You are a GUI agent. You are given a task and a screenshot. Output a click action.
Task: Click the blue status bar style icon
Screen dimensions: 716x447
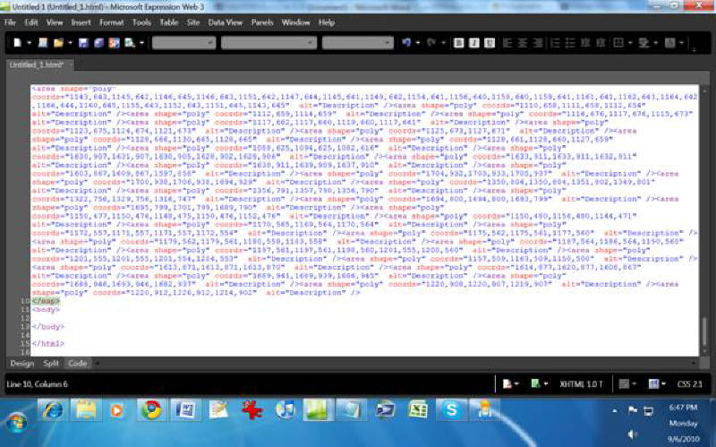pos(653,384)
